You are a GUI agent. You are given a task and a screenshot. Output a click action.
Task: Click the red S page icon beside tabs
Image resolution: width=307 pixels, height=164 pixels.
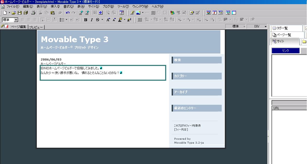click(x=6, y=26)
